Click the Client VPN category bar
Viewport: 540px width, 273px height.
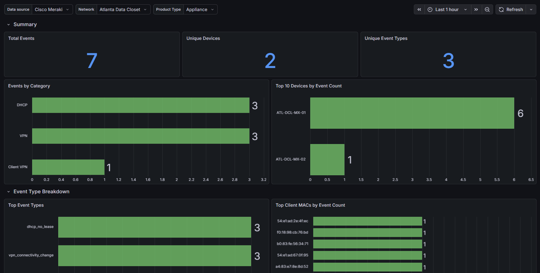click(68, 167)
